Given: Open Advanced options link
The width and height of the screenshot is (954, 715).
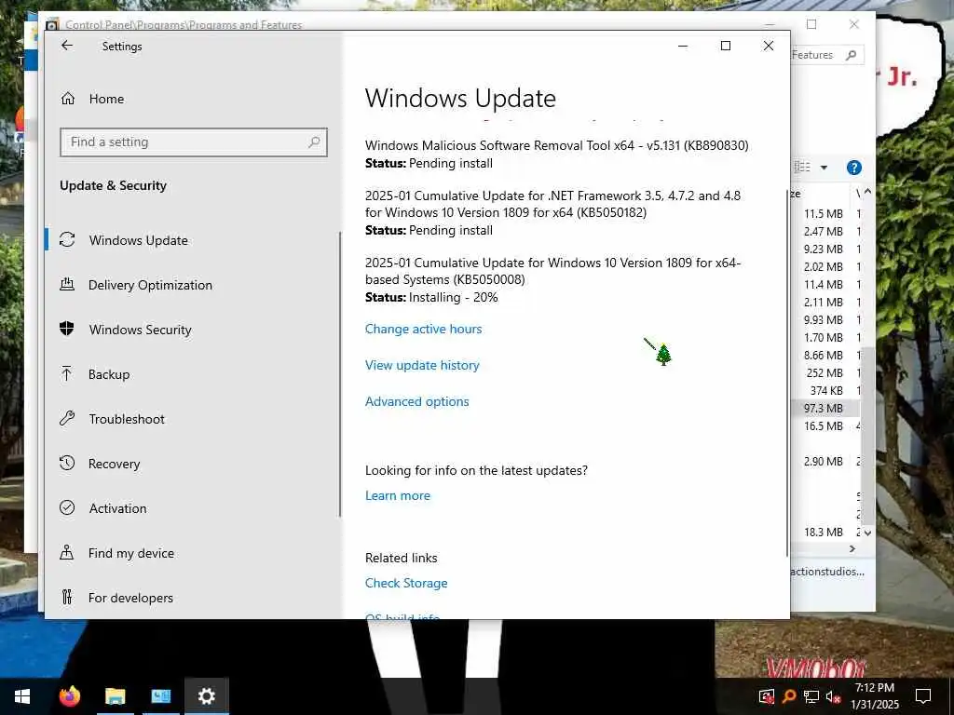Looking at the screenshot, I should [416, 402].
